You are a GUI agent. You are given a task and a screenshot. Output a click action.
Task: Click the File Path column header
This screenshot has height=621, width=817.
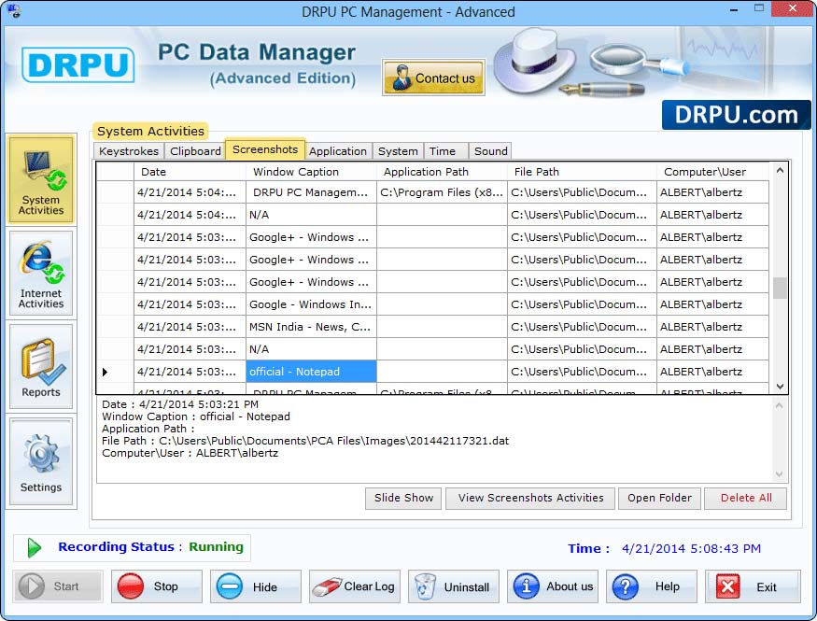point(582,172)
